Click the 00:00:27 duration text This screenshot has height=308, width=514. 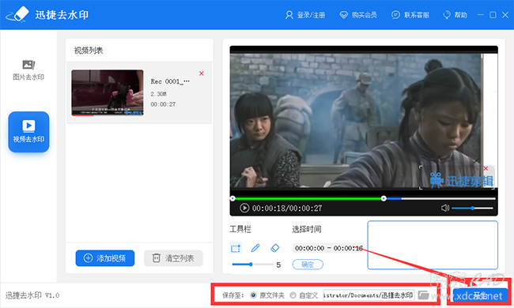click(163, 104)
